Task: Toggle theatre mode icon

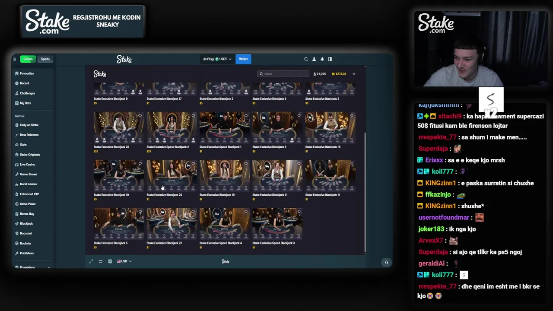Action: [x=101, y=261]
